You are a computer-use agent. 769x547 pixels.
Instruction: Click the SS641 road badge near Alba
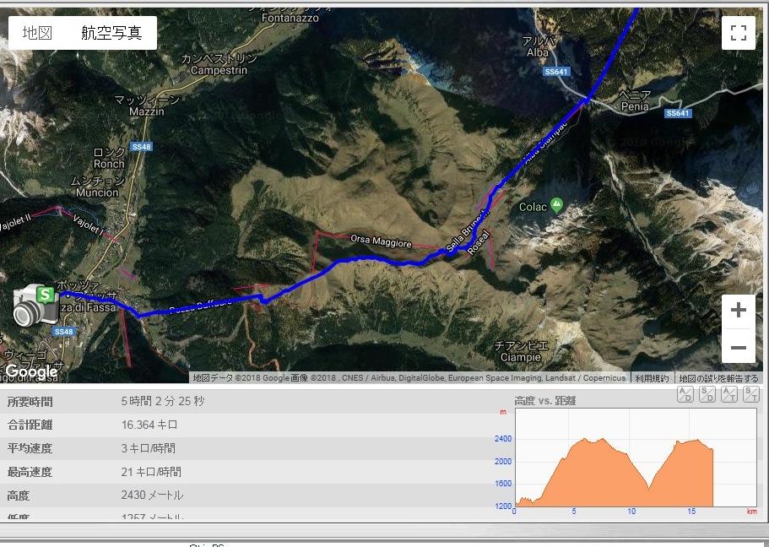click(x=555, y=72)
